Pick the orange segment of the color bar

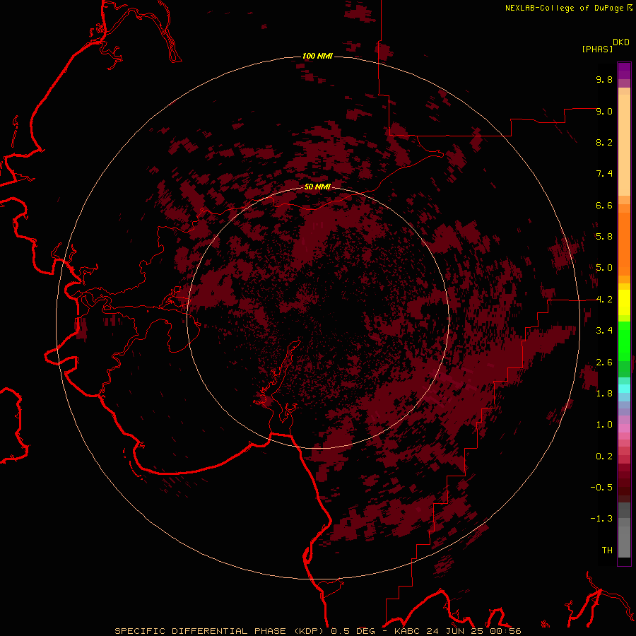[x=624, y=244]
